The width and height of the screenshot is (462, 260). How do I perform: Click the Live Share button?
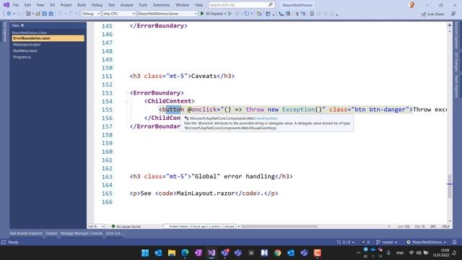click(x=432, y=14)
